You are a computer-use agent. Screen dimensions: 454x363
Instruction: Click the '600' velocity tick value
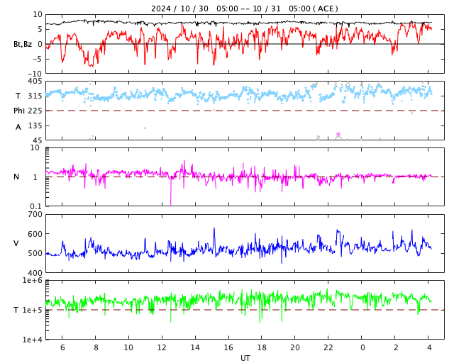point(35,234)
